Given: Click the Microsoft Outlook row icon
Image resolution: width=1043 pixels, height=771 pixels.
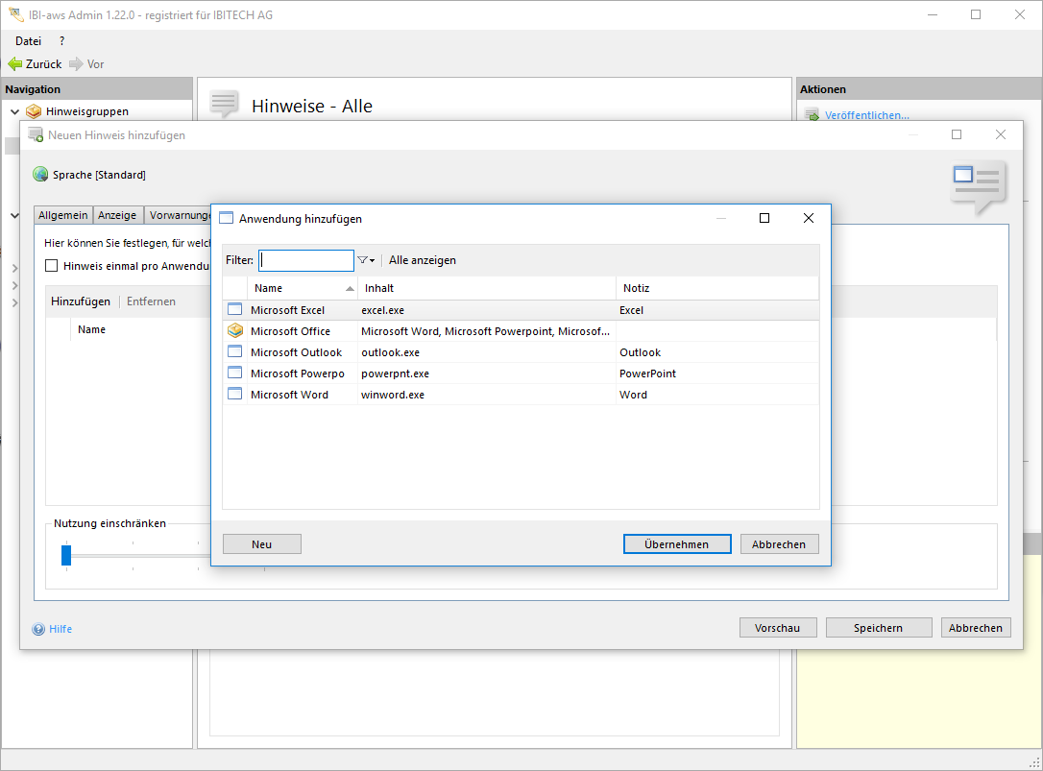Looking at the screenshot, I should point(235,352).
